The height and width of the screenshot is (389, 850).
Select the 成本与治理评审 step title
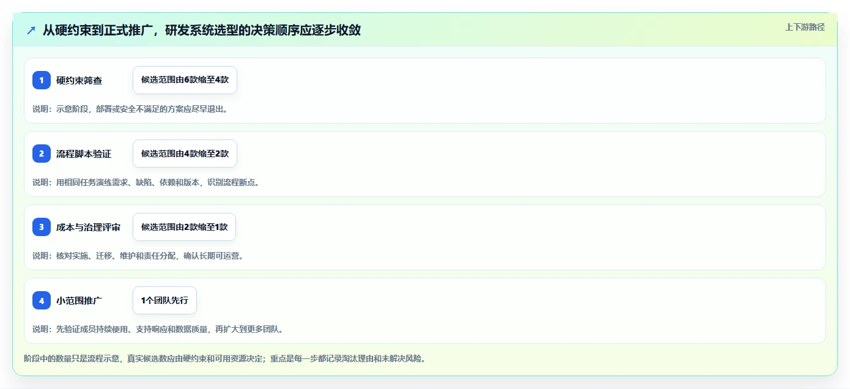[x=88, y=227]
